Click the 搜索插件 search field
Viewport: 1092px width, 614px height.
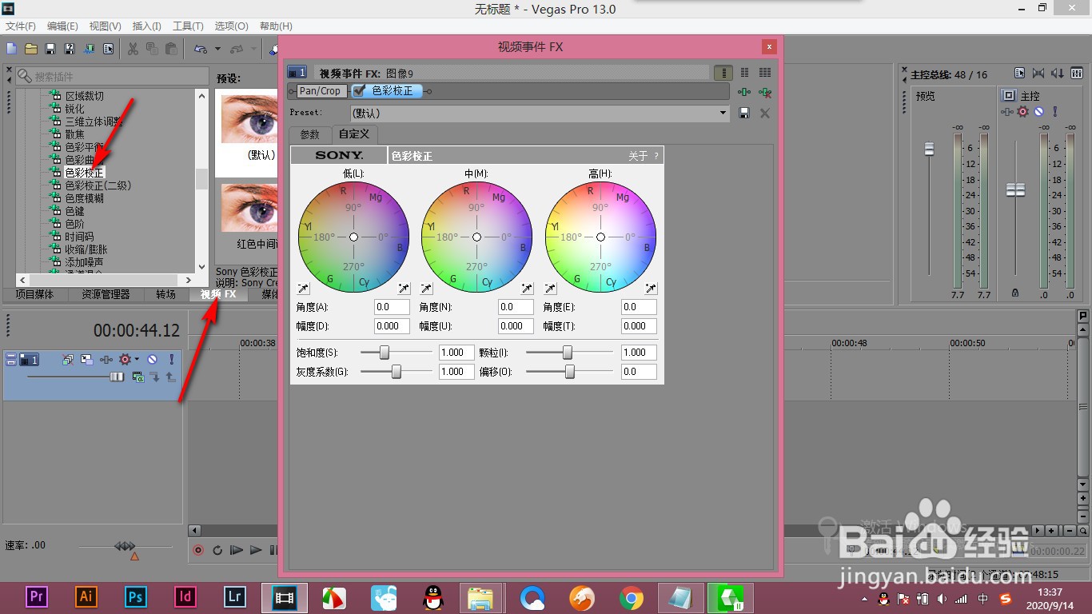click(112, 76)
